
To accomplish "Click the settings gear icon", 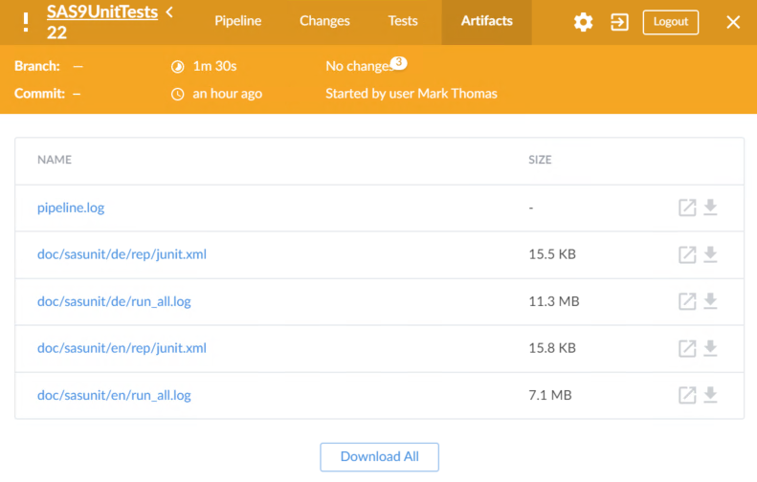I will pos(583,22).
